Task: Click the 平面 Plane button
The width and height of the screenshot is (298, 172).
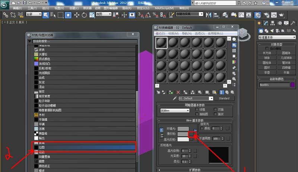Action: (286, 73)
